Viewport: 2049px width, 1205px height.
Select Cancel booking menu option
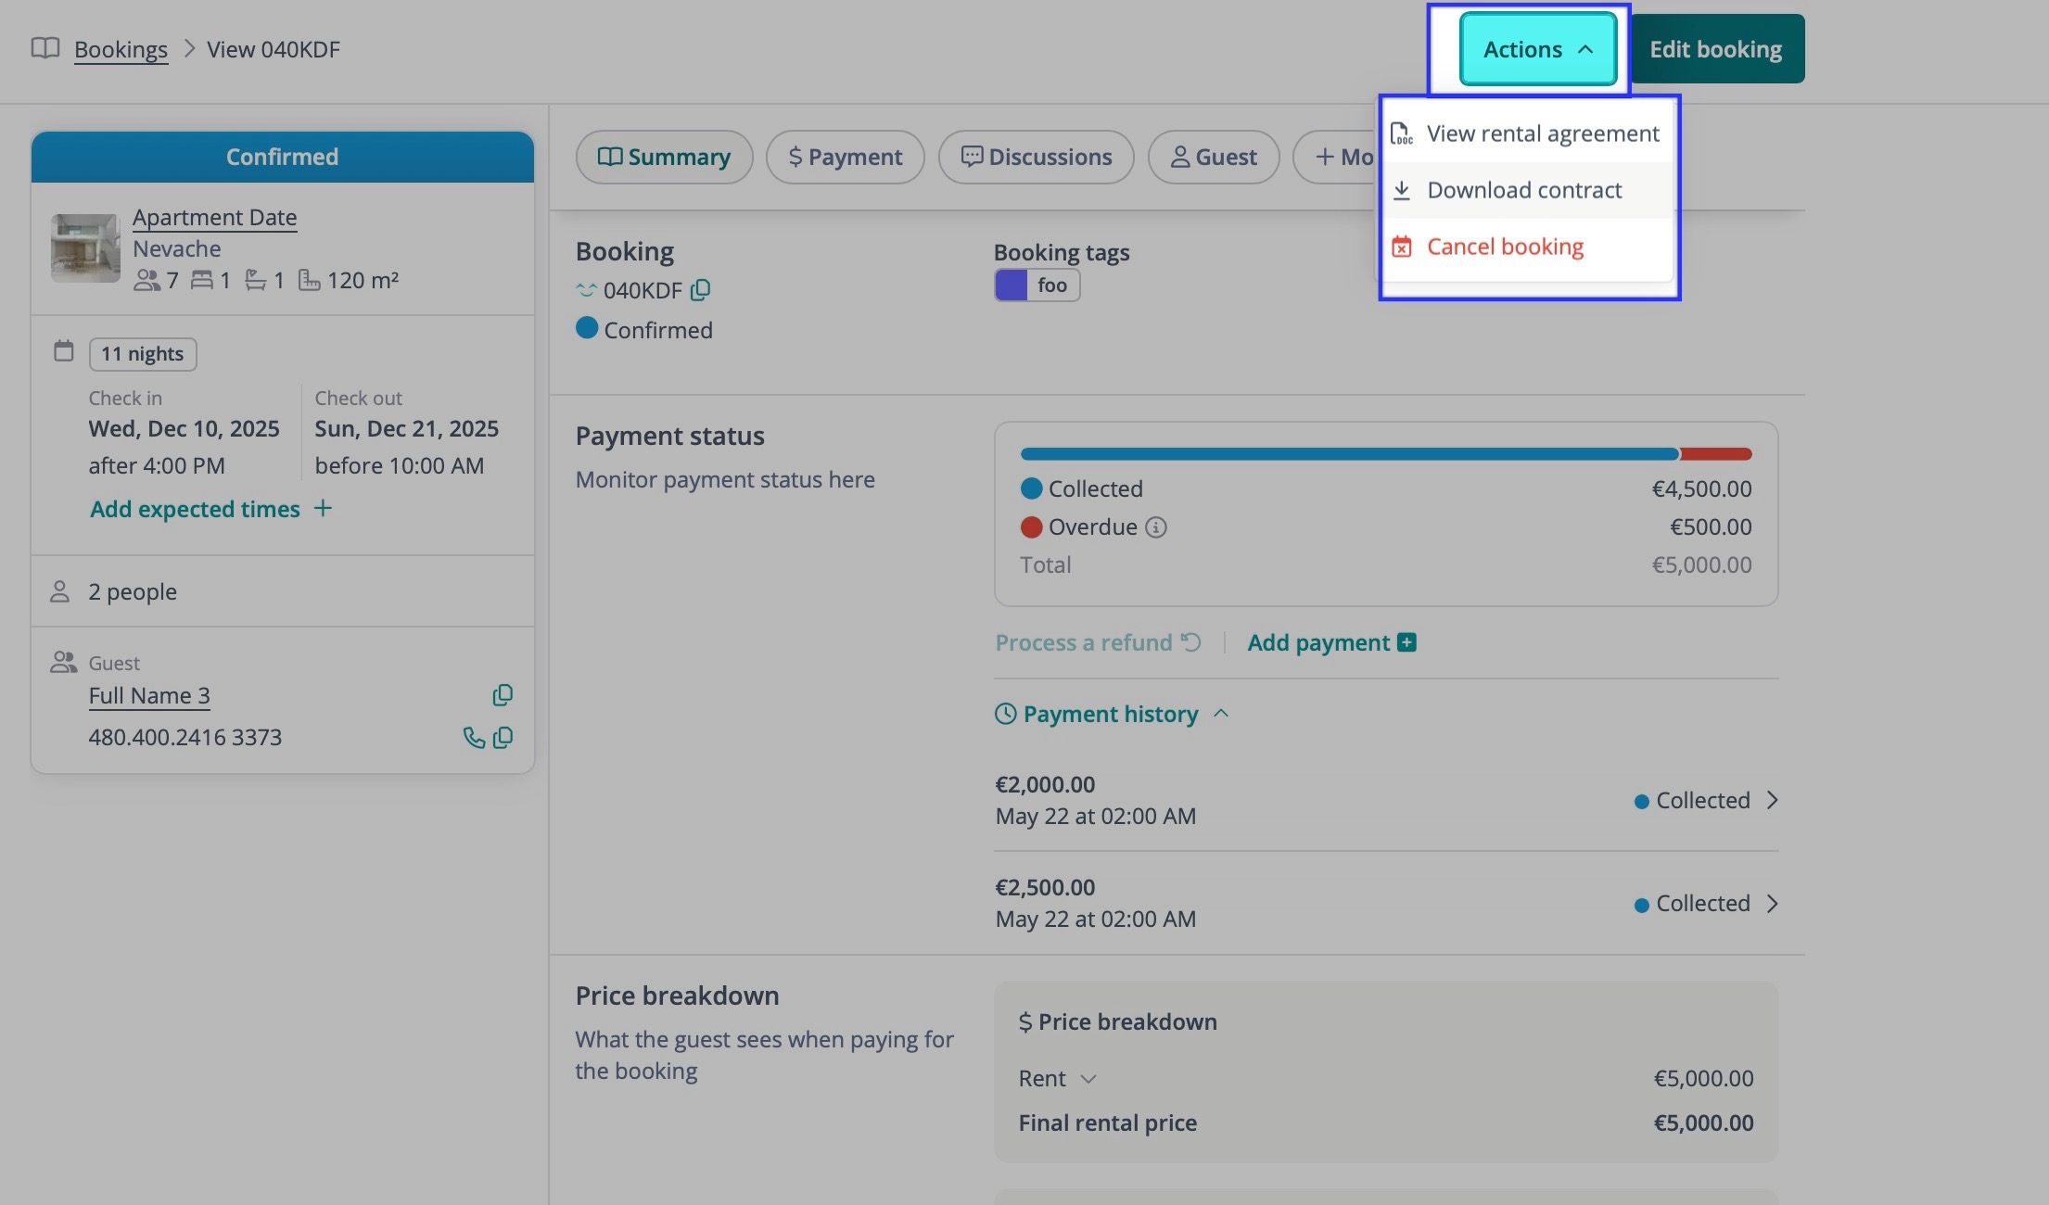[x=1504, y=247]
